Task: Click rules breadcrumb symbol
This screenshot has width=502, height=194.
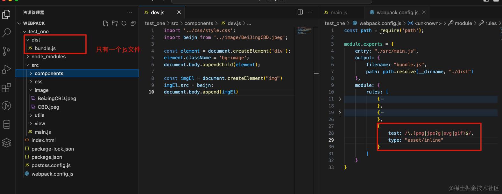Action: tap(488, 23)
